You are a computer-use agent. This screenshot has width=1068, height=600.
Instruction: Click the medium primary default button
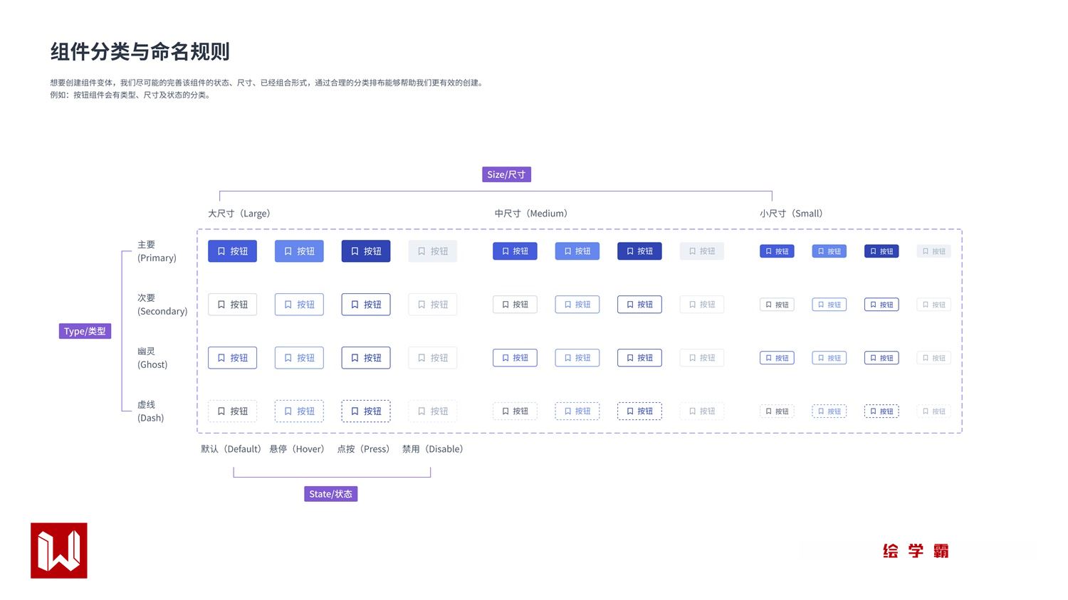[x=515, y=251]
